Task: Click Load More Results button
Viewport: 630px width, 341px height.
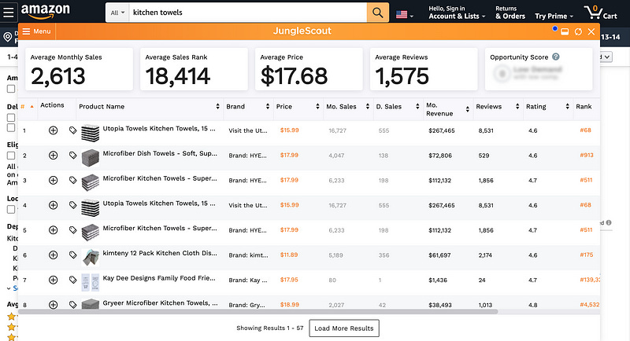Action: click(x=344, y=328)
